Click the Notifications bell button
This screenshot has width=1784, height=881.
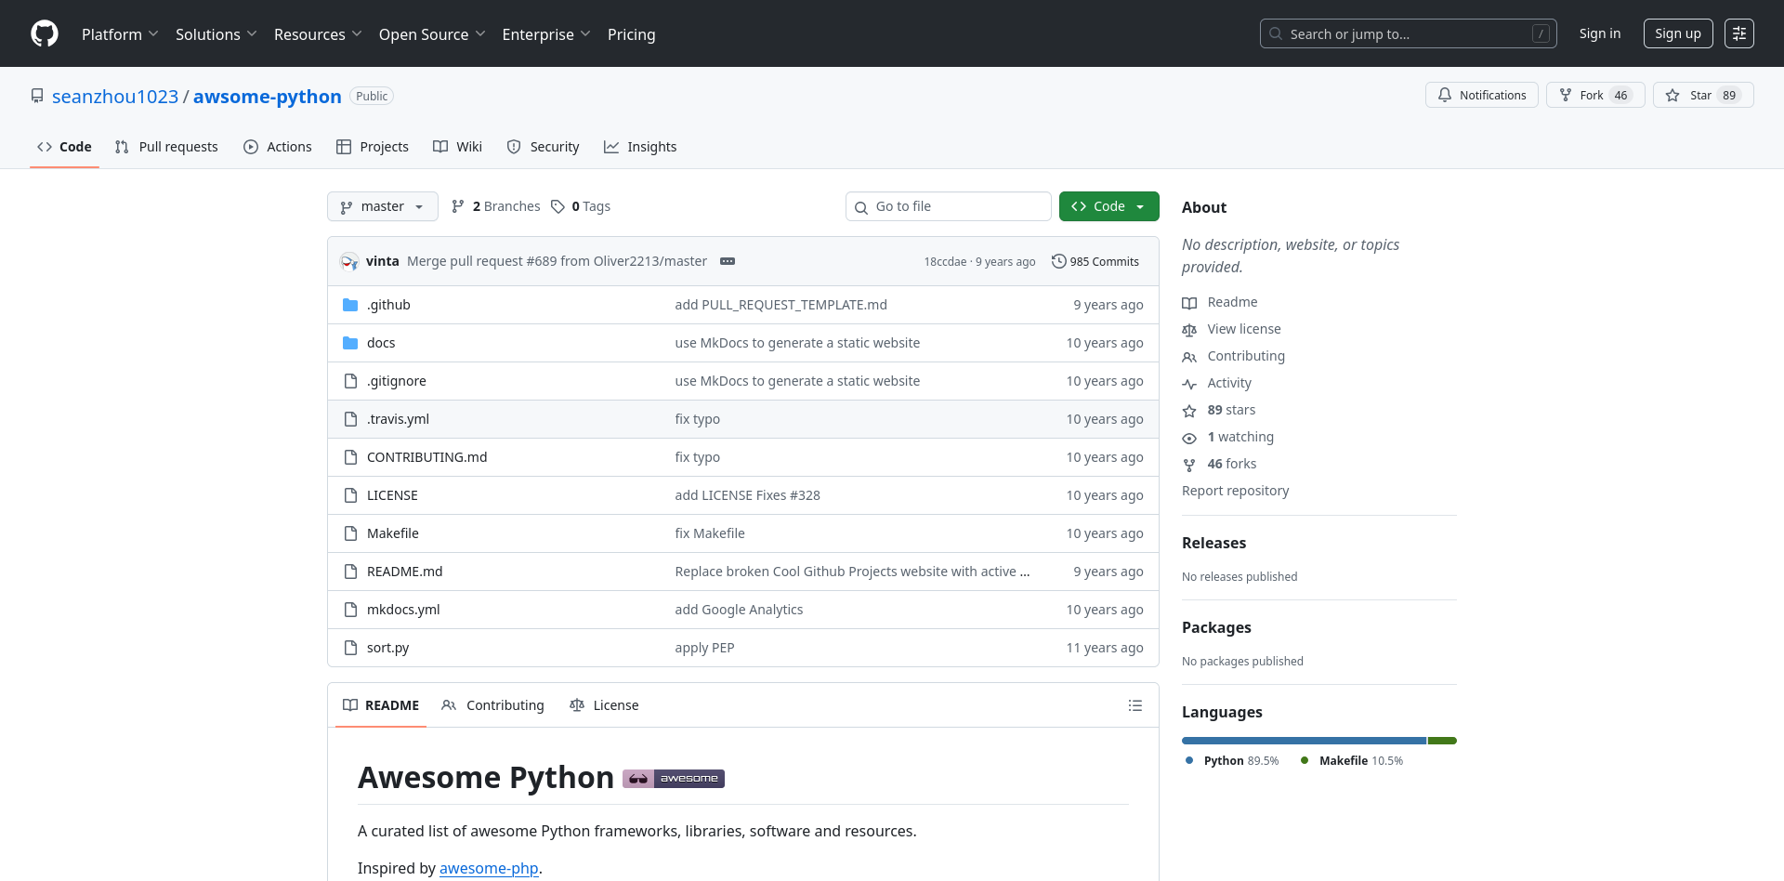(1481, 95)
